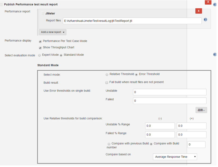Select Expert Mode radio button
The height and width of the screenshot is (167, 218).
40,55
